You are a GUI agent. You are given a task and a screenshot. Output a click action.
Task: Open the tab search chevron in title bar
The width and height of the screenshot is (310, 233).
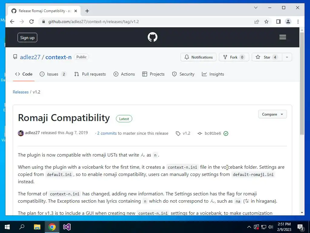[x=256, y=8]
